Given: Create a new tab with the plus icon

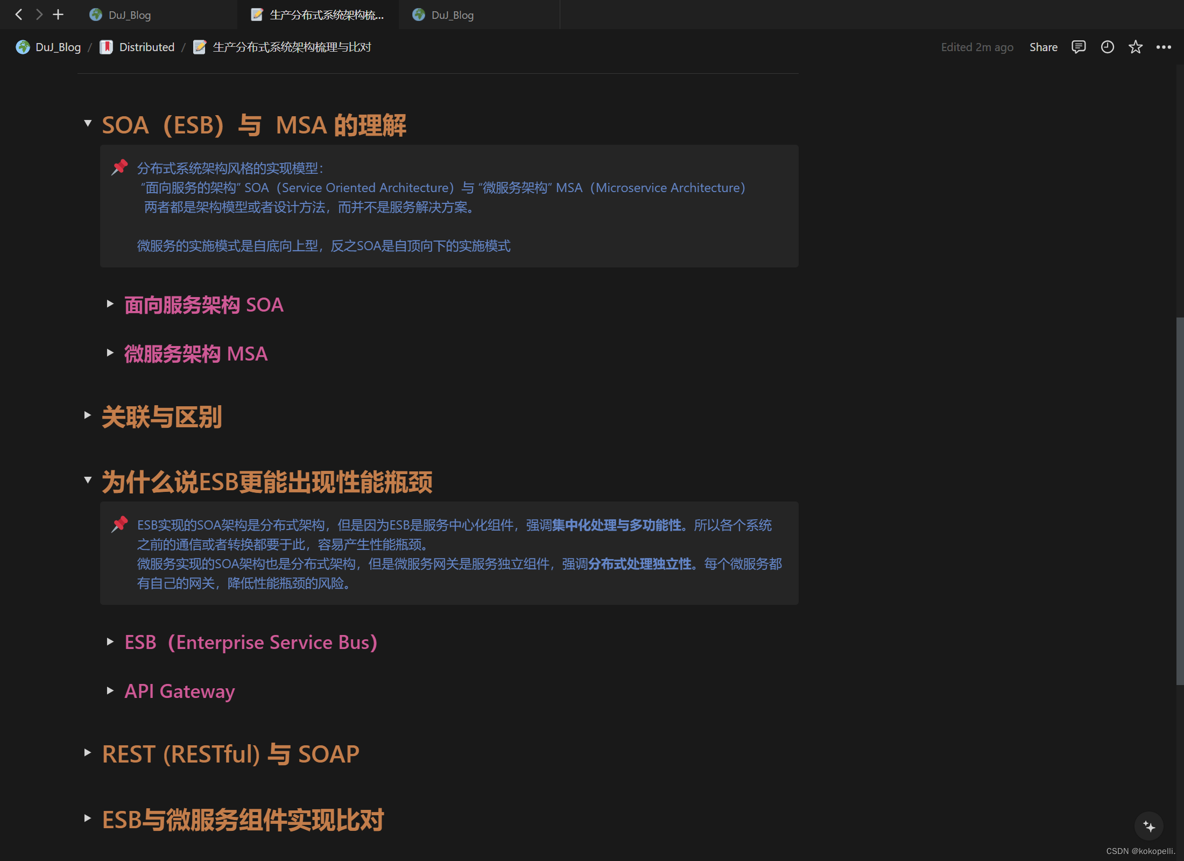Looking at the screenshot, I should [58, 15].
